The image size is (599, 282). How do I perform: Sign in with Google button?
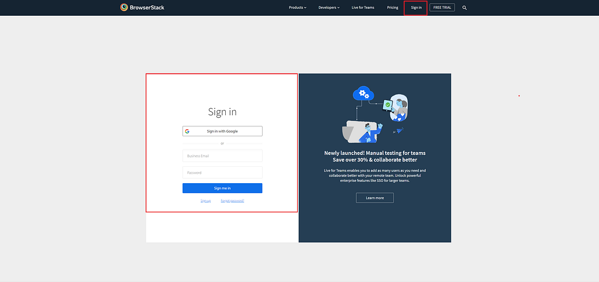click(x=222, y=131)
